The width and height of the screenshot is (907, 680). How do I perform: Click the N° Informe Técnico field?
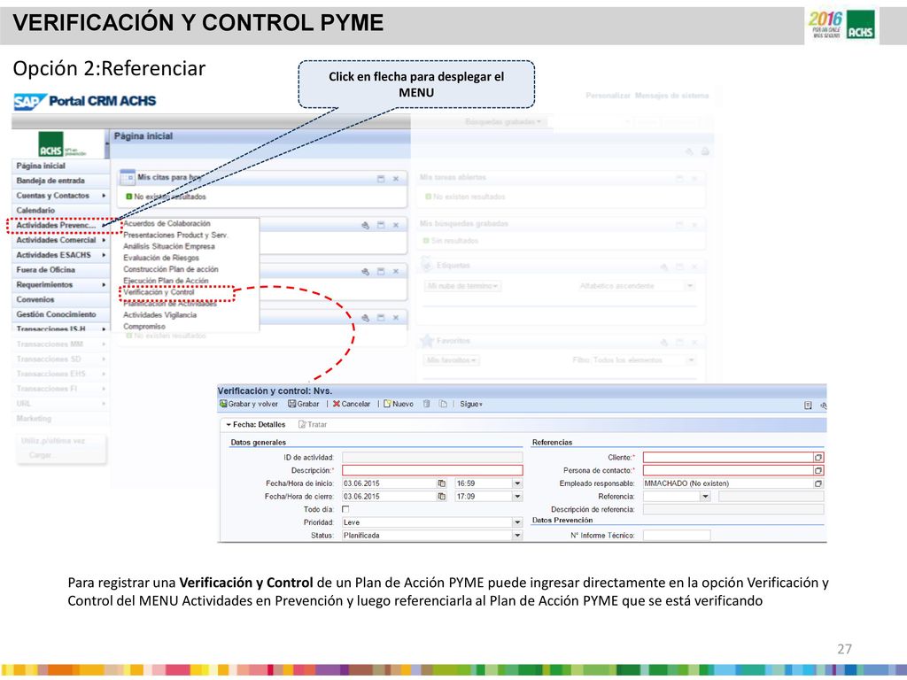676,536
